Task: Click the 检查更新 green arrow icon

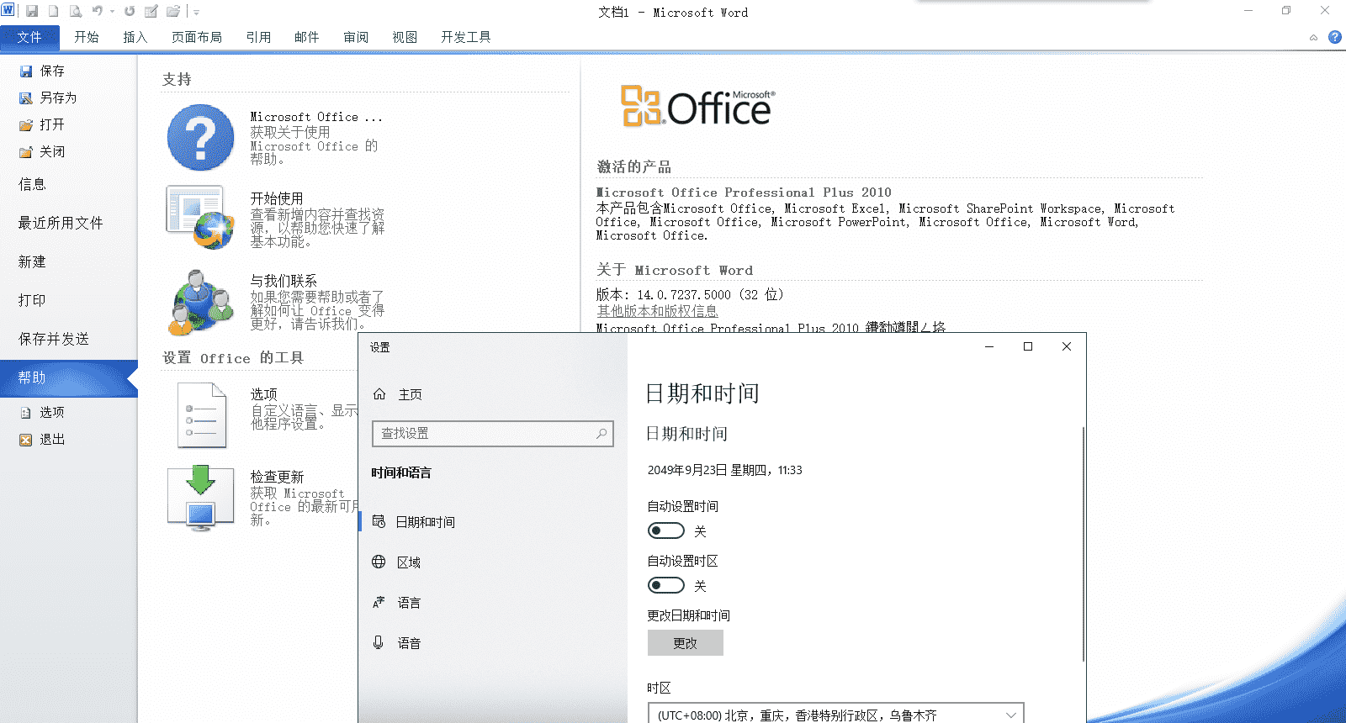Action: (200, 498)
